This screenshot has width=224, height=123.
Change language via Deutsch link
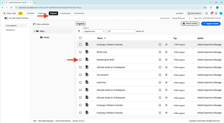pyautogui.click(x=82, y=121)
